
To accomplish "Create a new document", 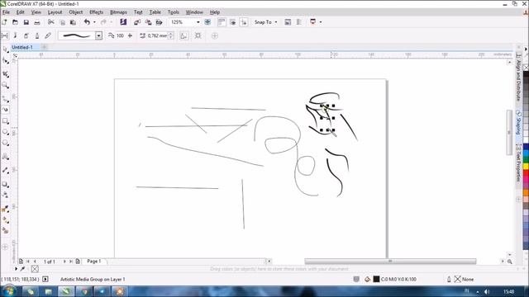I will pyautogui.click(x=4, y=22).
